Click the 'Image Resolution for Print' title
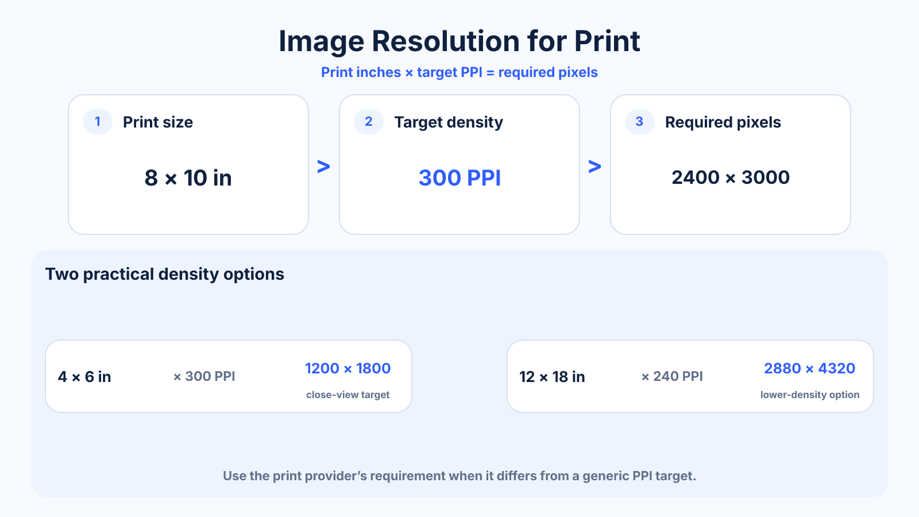The height and width of the screenshot is (517, 919). click(459, 41)
